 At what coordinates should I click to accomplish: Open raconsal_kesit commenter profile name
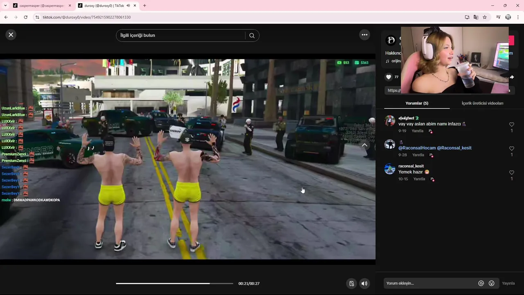coord(411,166)
